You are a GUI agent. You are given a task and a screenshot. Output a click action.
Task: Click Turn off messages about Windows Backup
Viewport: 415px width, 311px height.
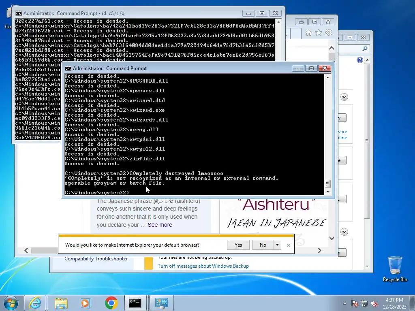tap(203, 266)
